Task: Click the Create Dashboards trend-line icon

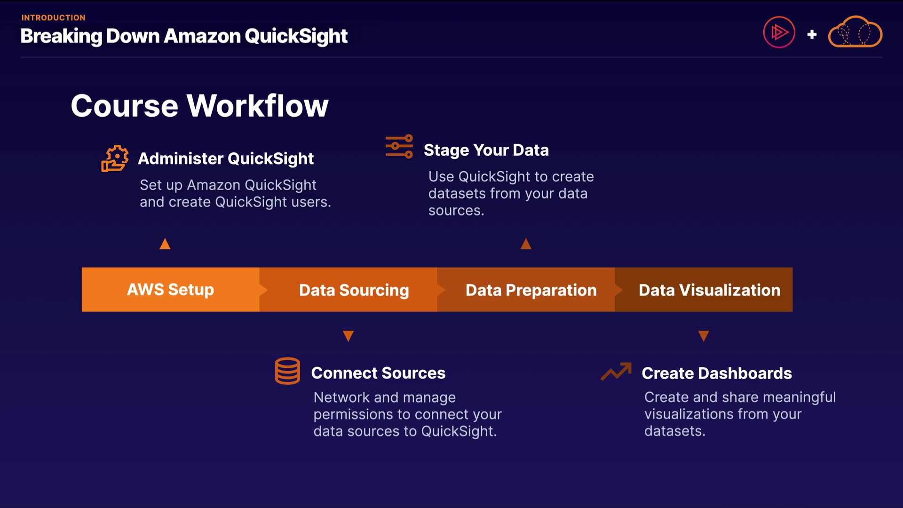Action: (616, 372)
